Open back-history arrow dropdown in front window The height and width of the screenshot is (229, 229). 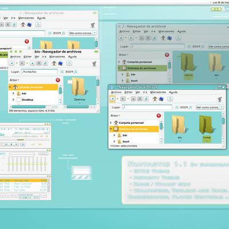click(117, 98)
